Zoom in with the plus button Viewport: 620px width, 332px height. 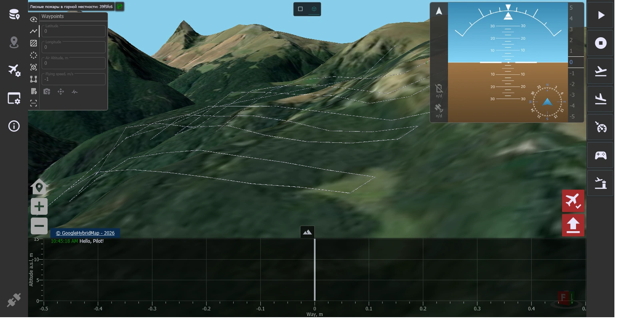39,206
